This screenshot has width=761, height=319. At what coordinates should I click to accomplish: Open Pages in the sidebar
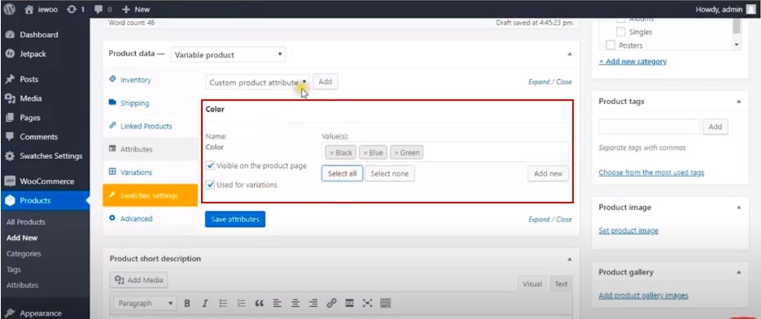[x=30, y=117]
